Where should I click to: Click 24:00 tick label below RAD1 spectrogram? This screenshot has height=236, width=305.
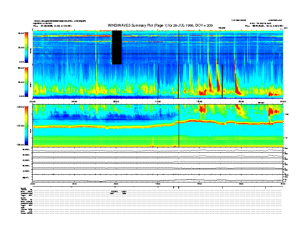[x=283, y=101]
